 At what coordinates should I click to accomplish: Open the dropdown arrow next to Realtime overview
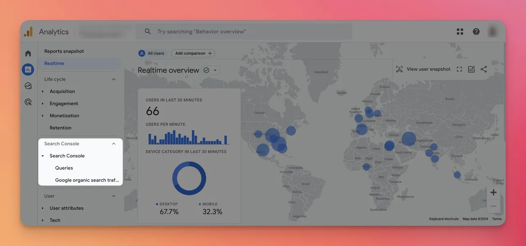(215, 70)
